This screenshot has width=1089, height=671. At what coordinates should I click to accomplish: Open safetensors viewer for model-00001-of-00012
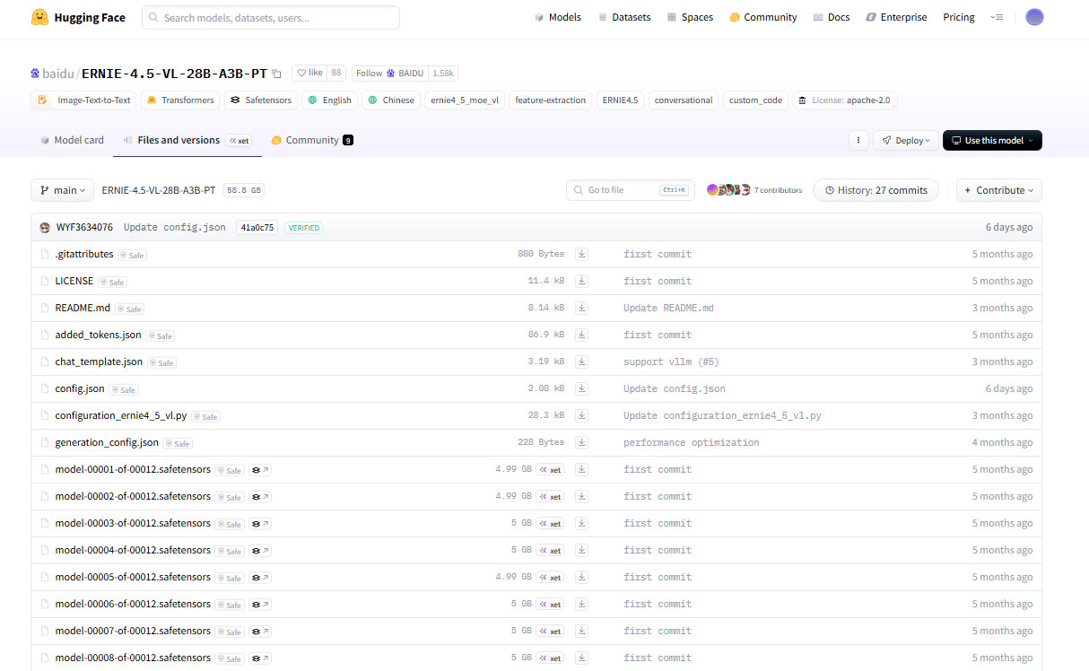[260, 470]
